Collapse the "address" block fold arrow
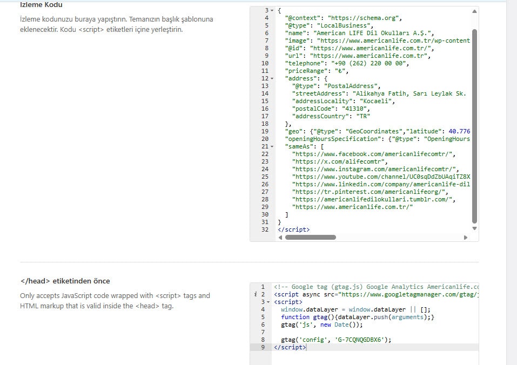This screenshot has width=517, height=365. [272, 78]
